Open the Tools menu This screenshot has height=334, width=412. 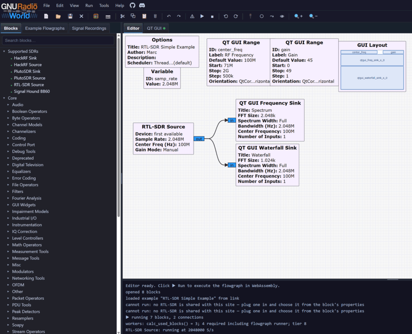[104, 6]
